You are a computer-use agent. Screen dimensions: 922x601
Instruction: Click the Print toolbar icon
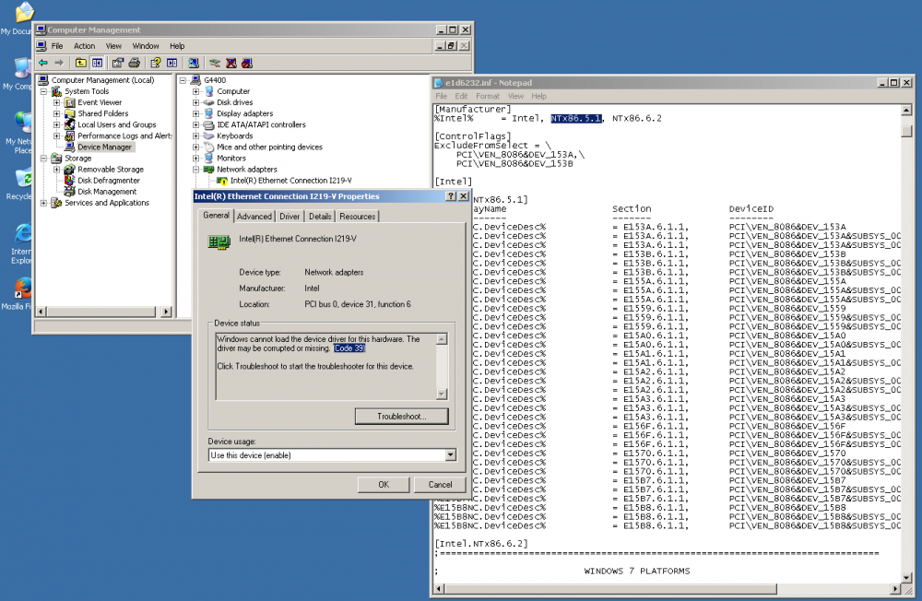coord(135,63)
